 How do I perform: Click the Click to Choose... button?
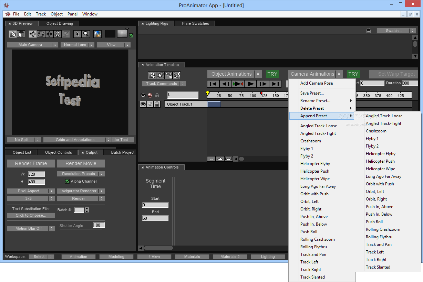[31, 215]
